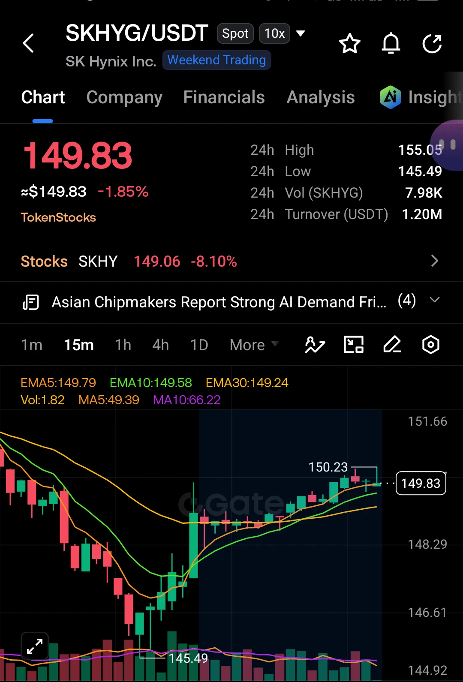Select the 15m timeframe
The width and height of the screenshot is (463, 682).
tap(79, 345)
